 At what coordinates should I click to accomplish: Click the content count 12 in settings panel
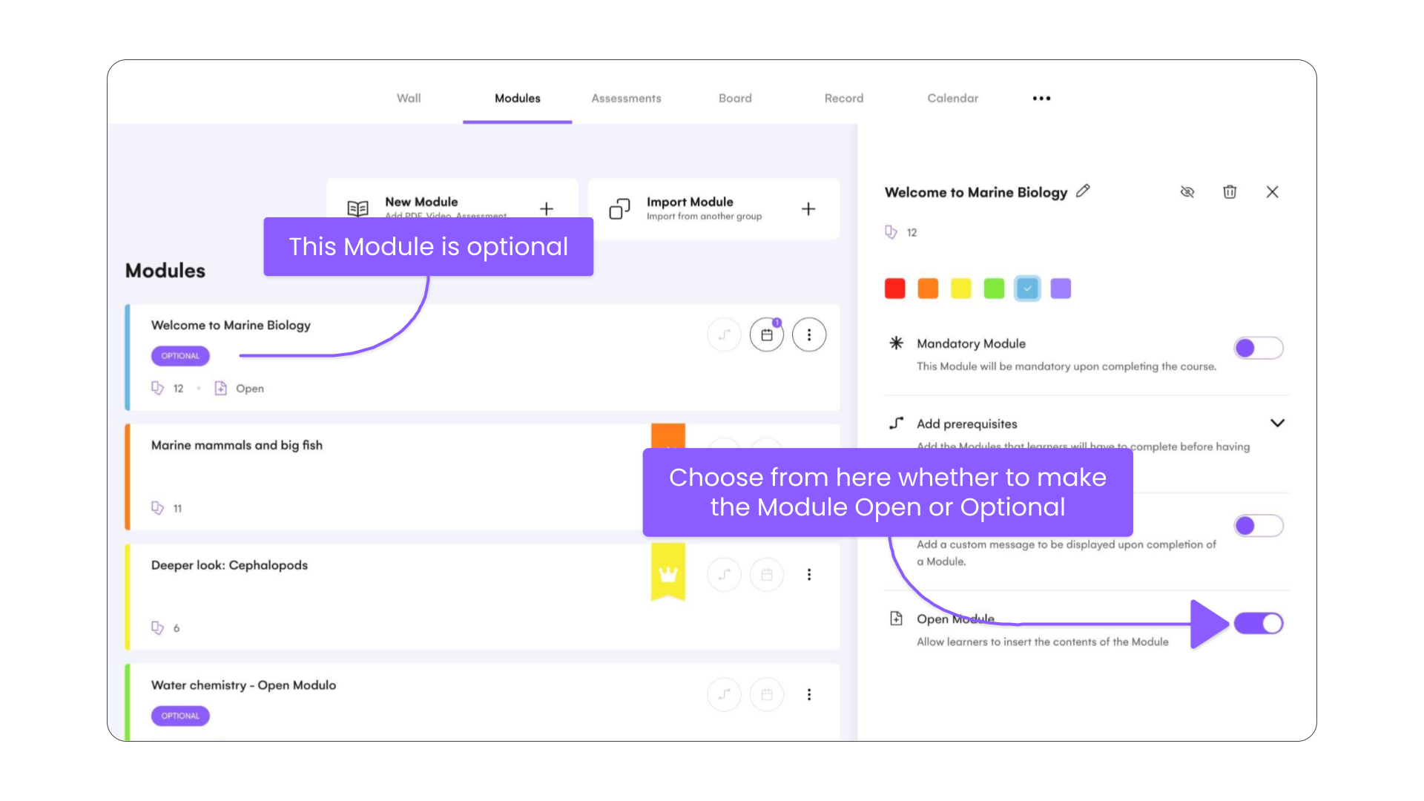point(912,233)
